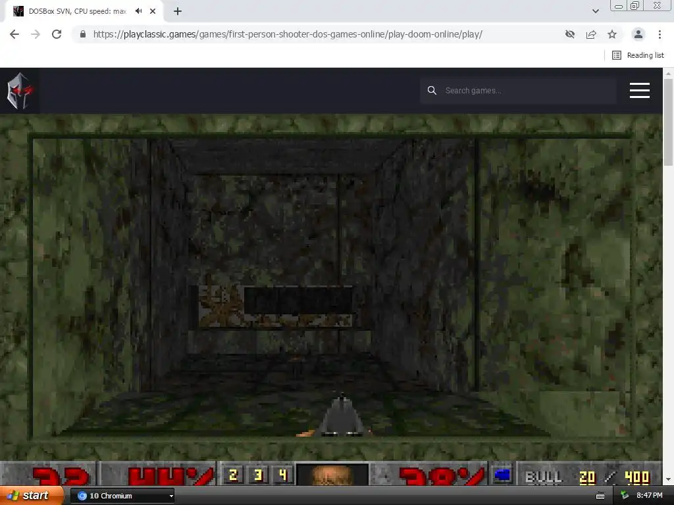
Task: Click the eye-slash tracking icon in address bar
Action: click(x=570, y=34)
